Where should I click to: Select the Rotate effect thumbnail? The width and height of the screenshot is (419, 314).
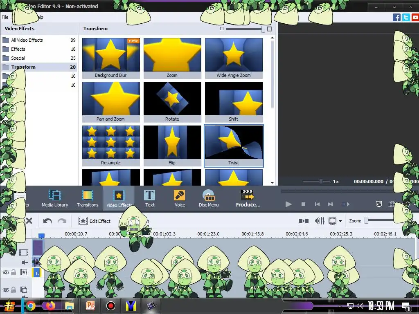[x=172, y=102]
